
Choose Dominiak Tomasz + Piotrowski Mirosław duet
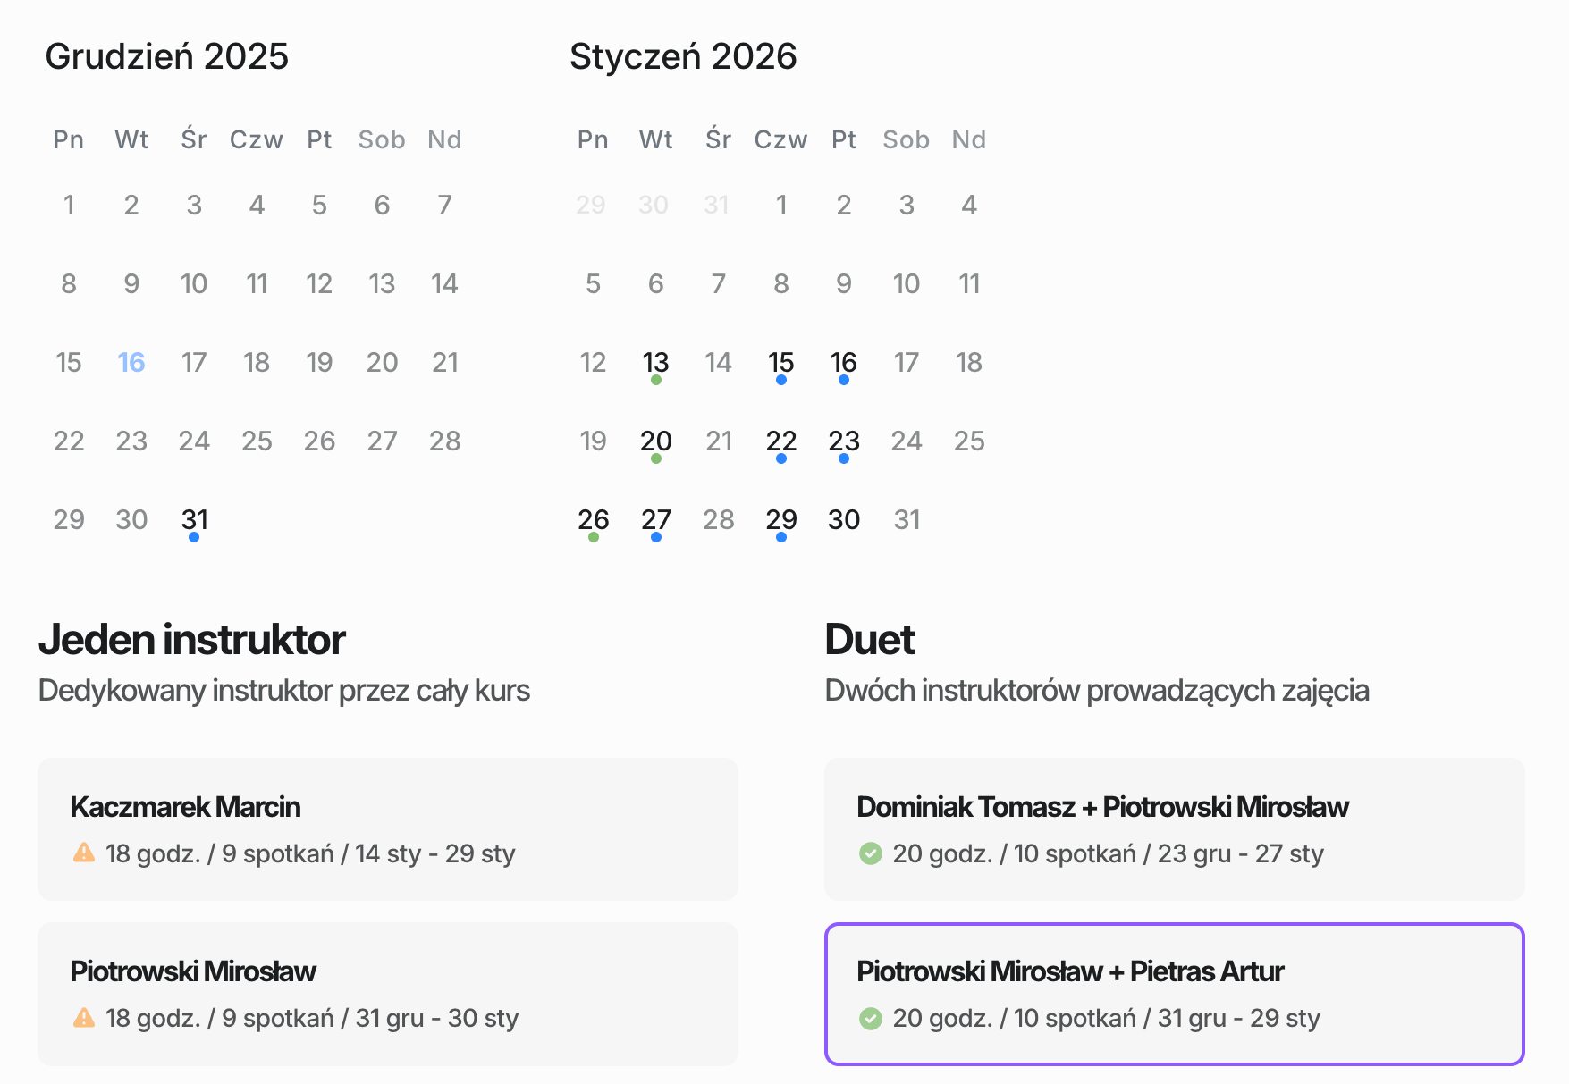tap(1174, 828)
